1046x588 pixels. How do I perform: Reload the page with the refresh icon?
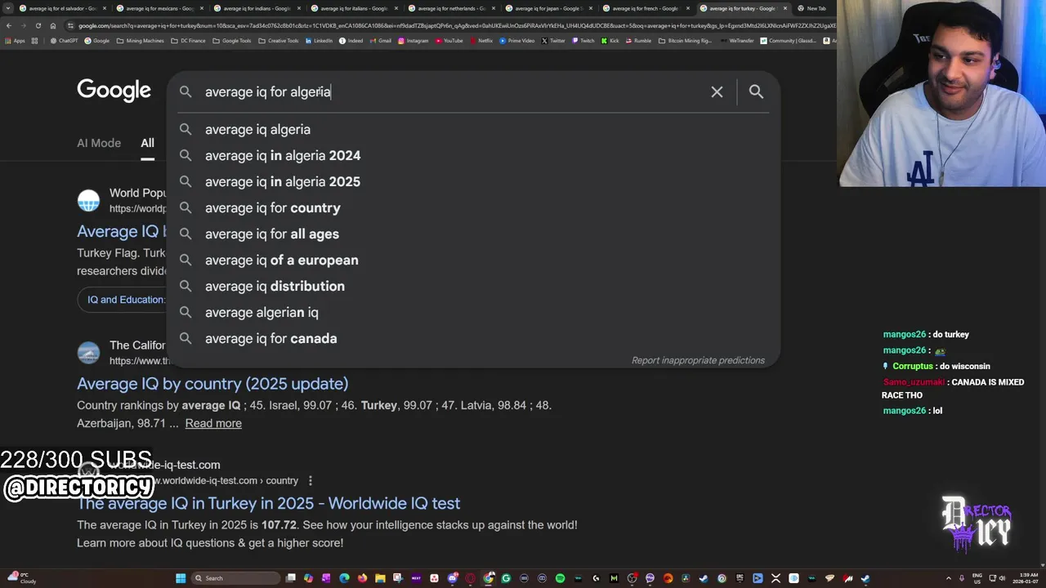[38, 25]
